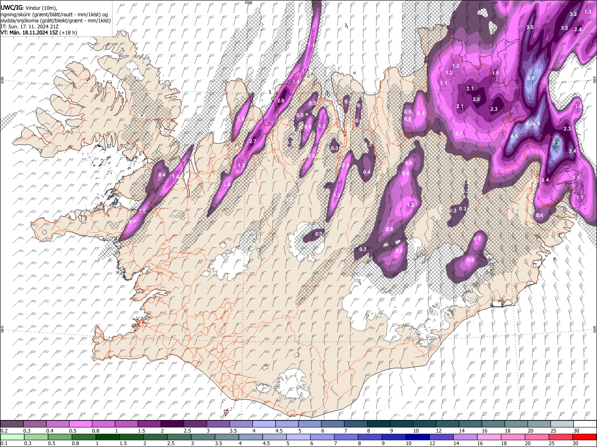Click the 3.5 value on the map
Screen dimensions: 597x447
click(530, 27)
